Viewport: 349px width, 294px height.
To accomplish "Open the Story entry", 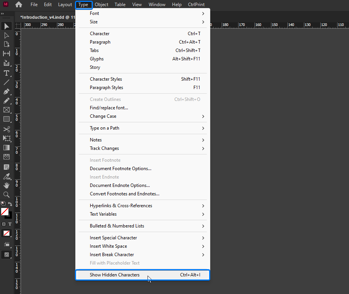I will (143, 67).
